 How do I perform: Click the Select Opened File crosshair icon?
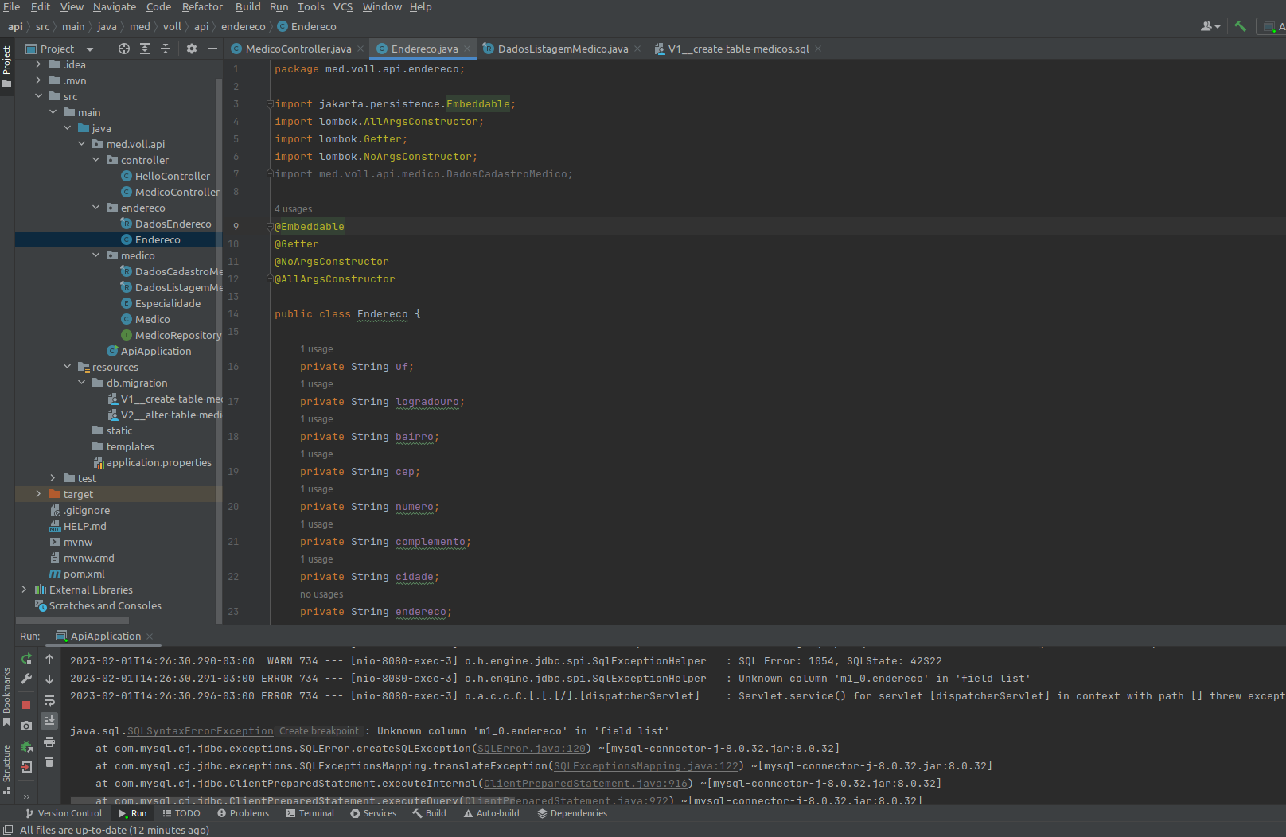pyautogui.click(x=123, y=49)
